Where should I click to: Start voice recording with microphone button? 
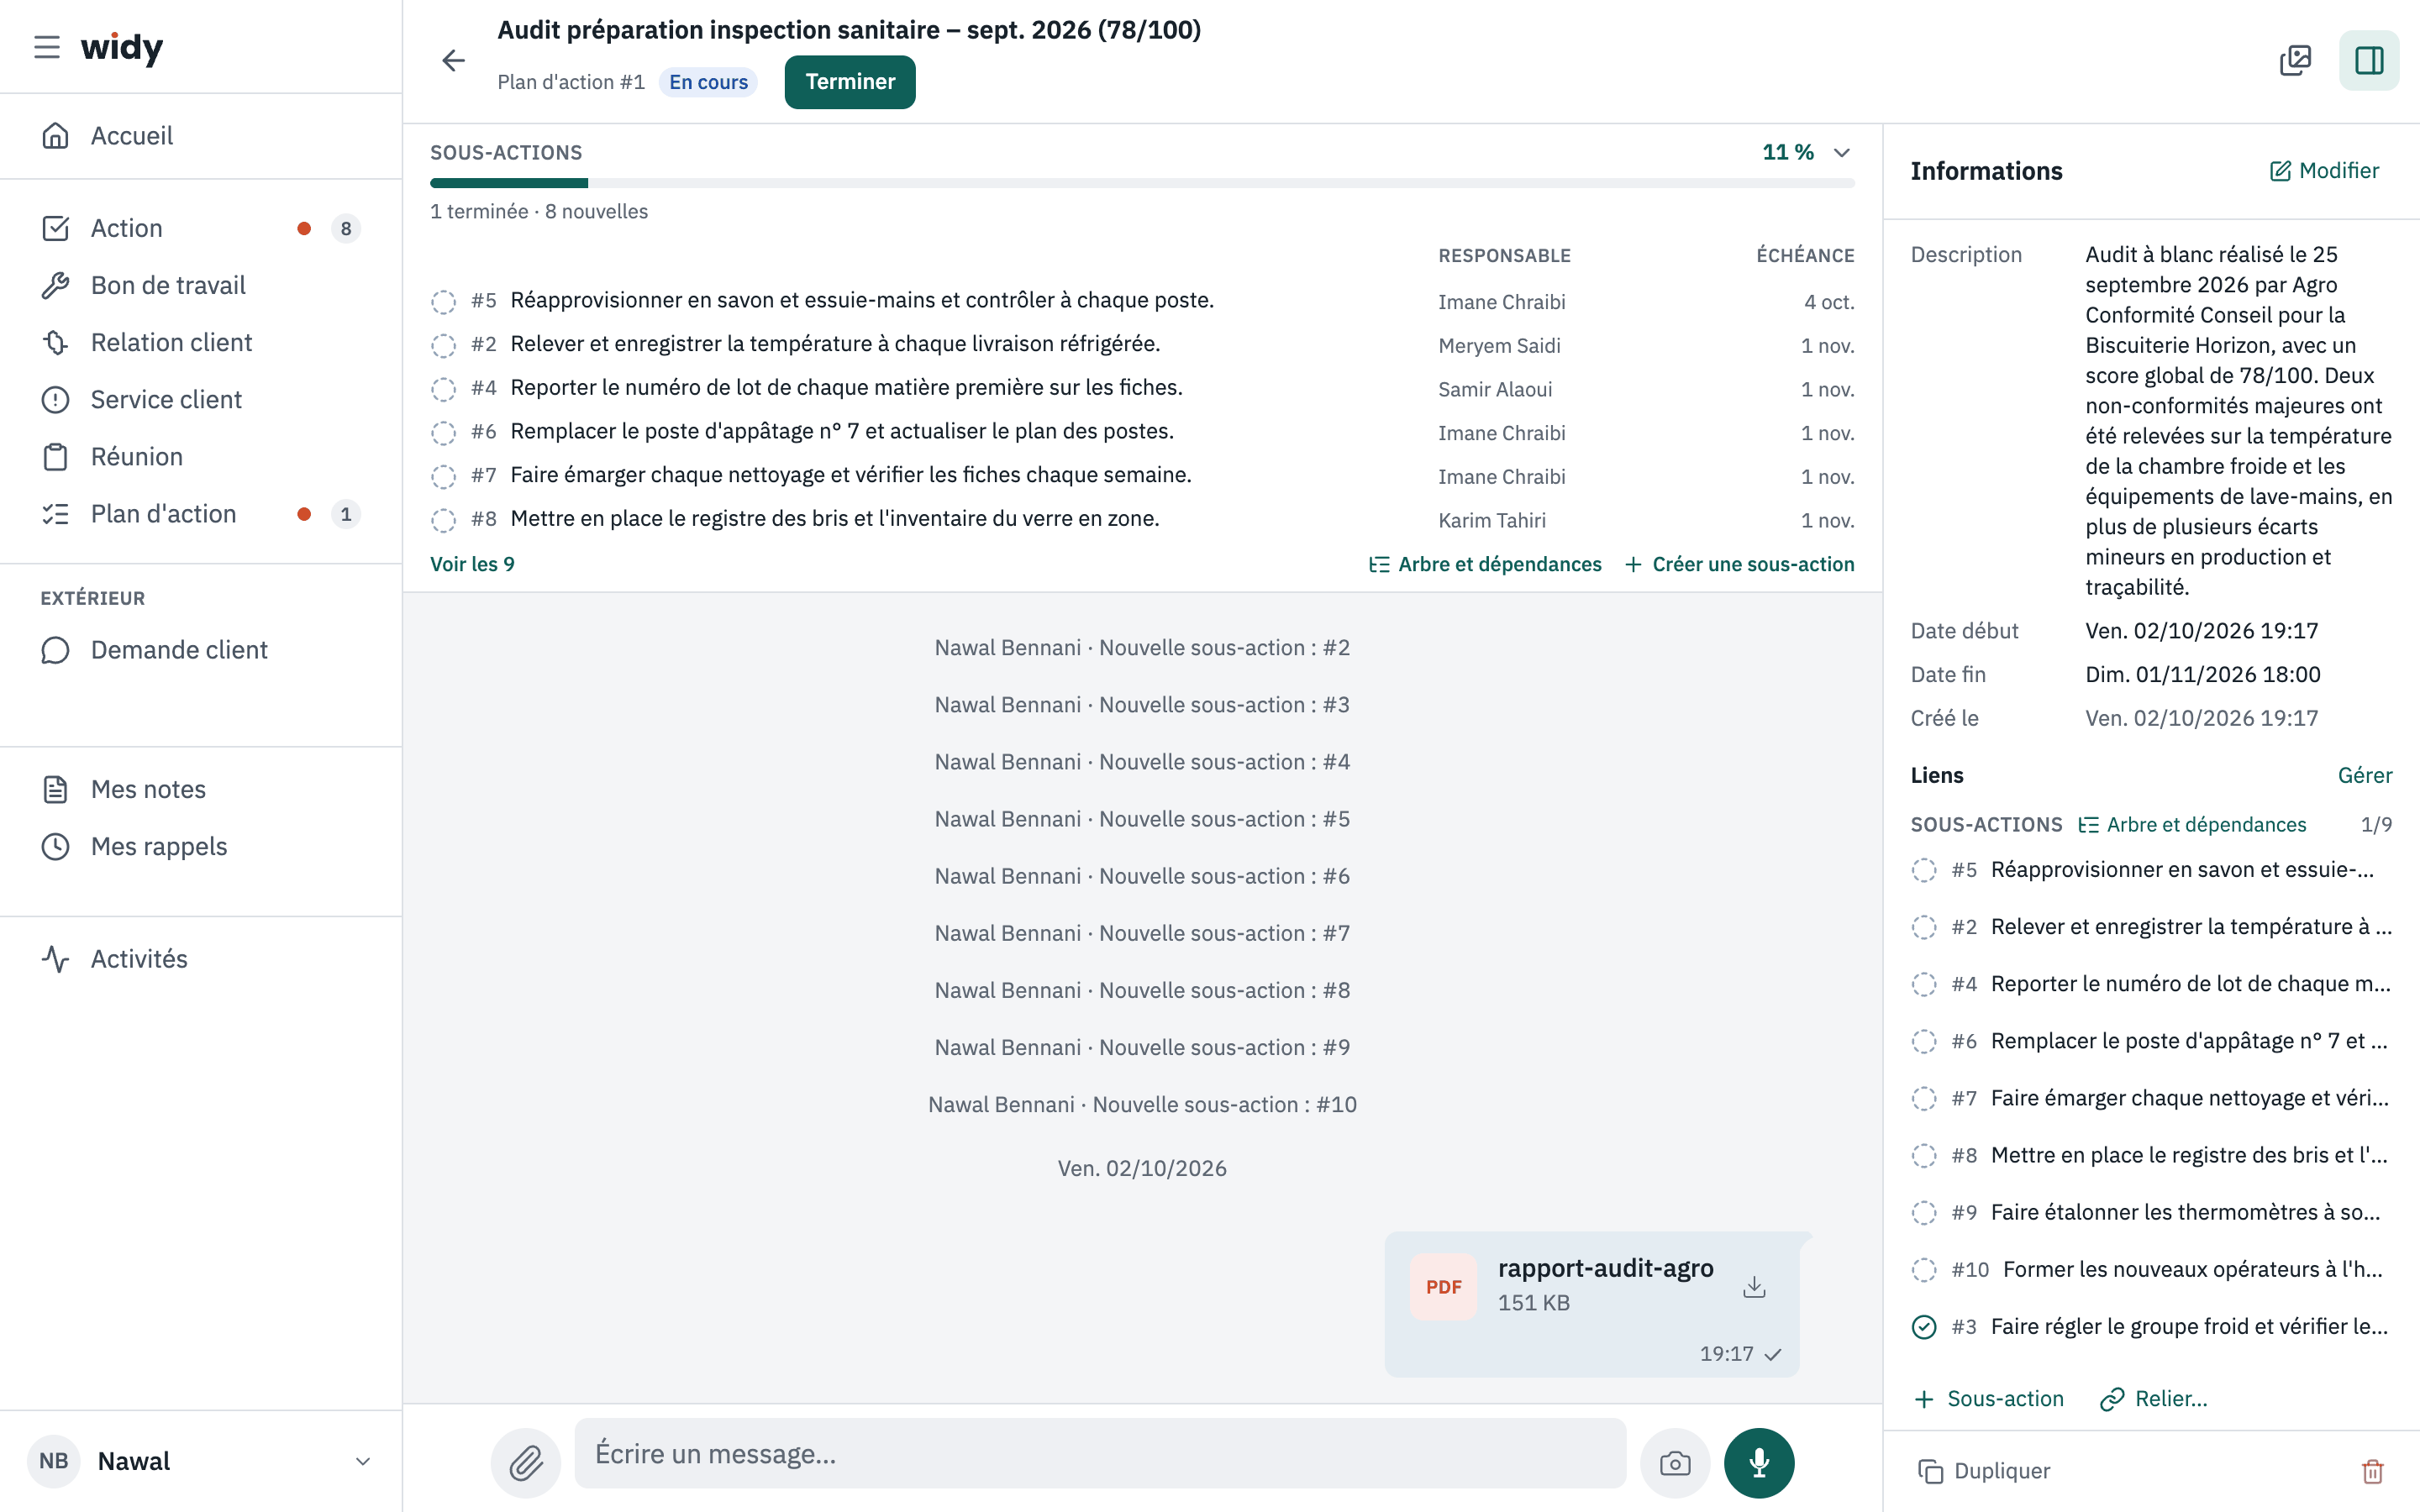click(x=1759, y=1463)
